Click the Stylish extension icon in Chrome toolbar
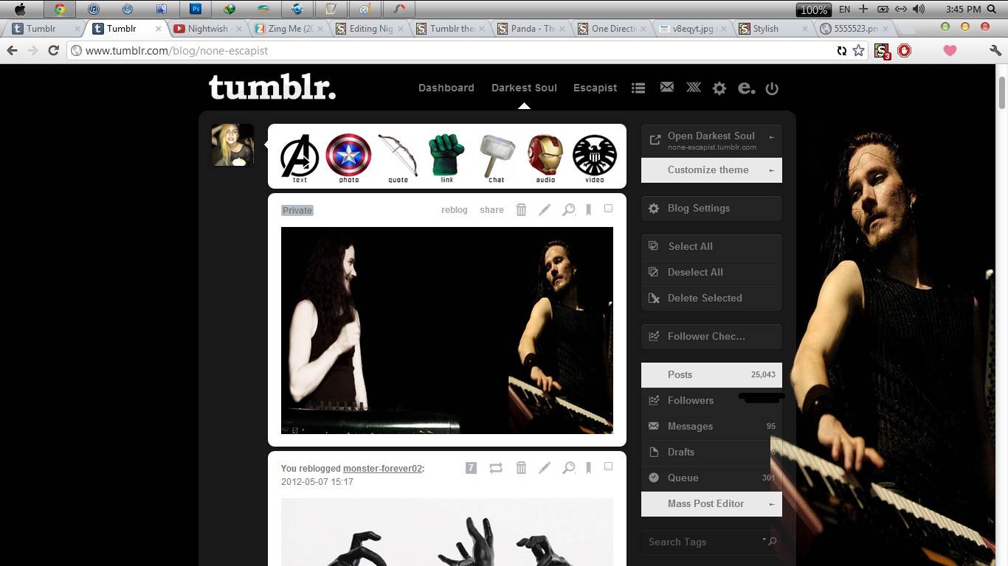The width and height of the screenshot is (1008, 566). (882, 51)
